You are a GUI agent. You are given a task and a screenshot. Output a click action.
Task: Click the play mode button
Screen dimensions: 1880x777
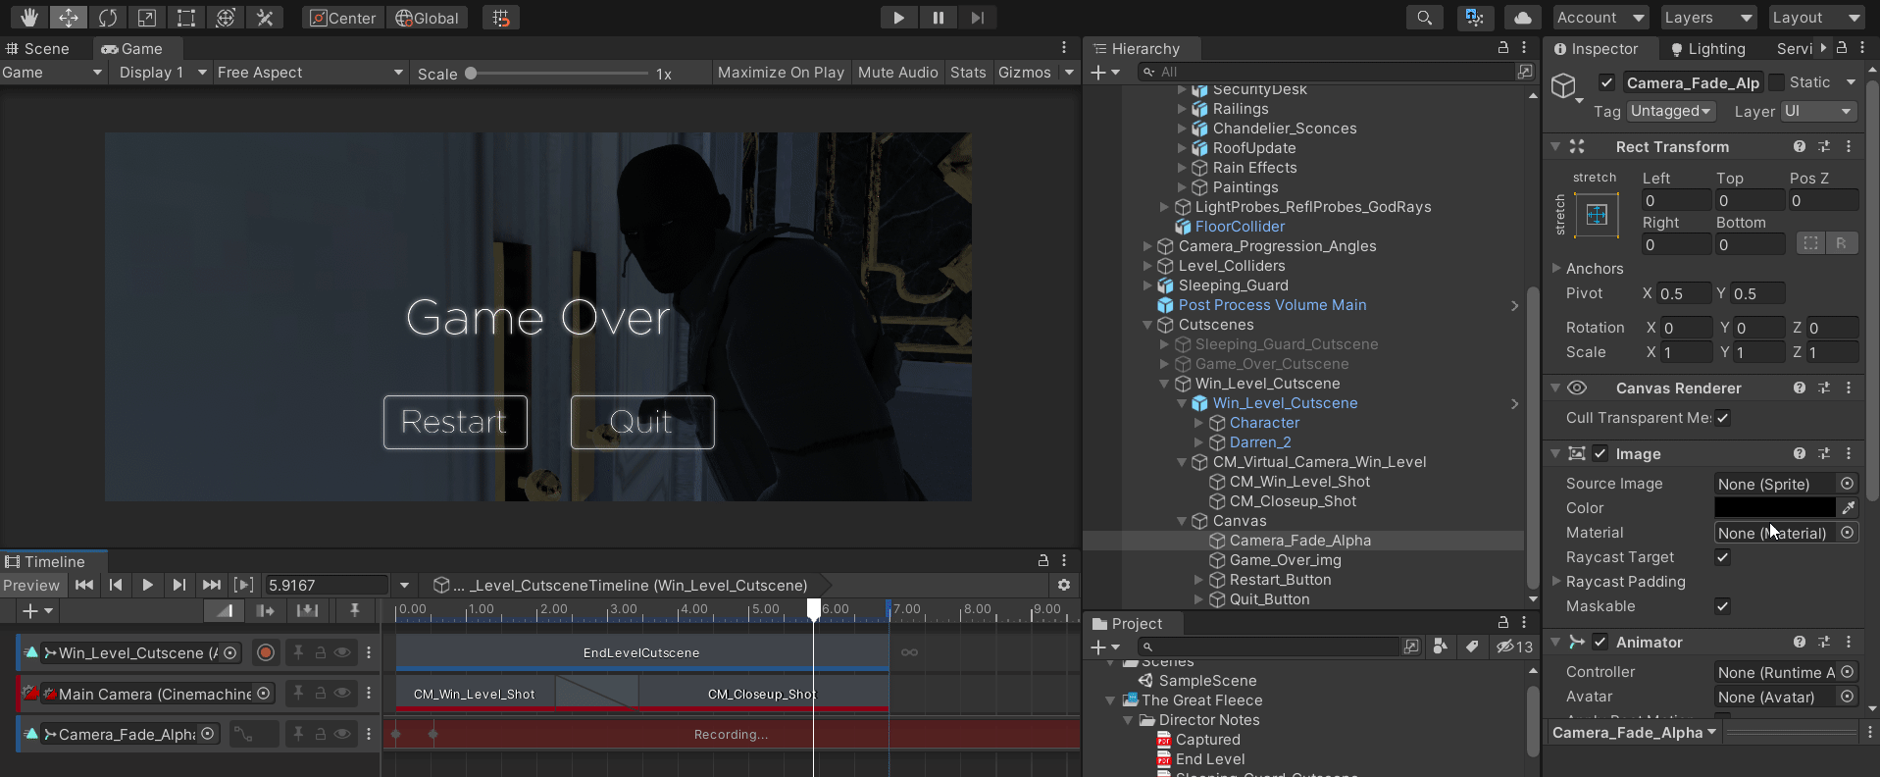[898, 18]
